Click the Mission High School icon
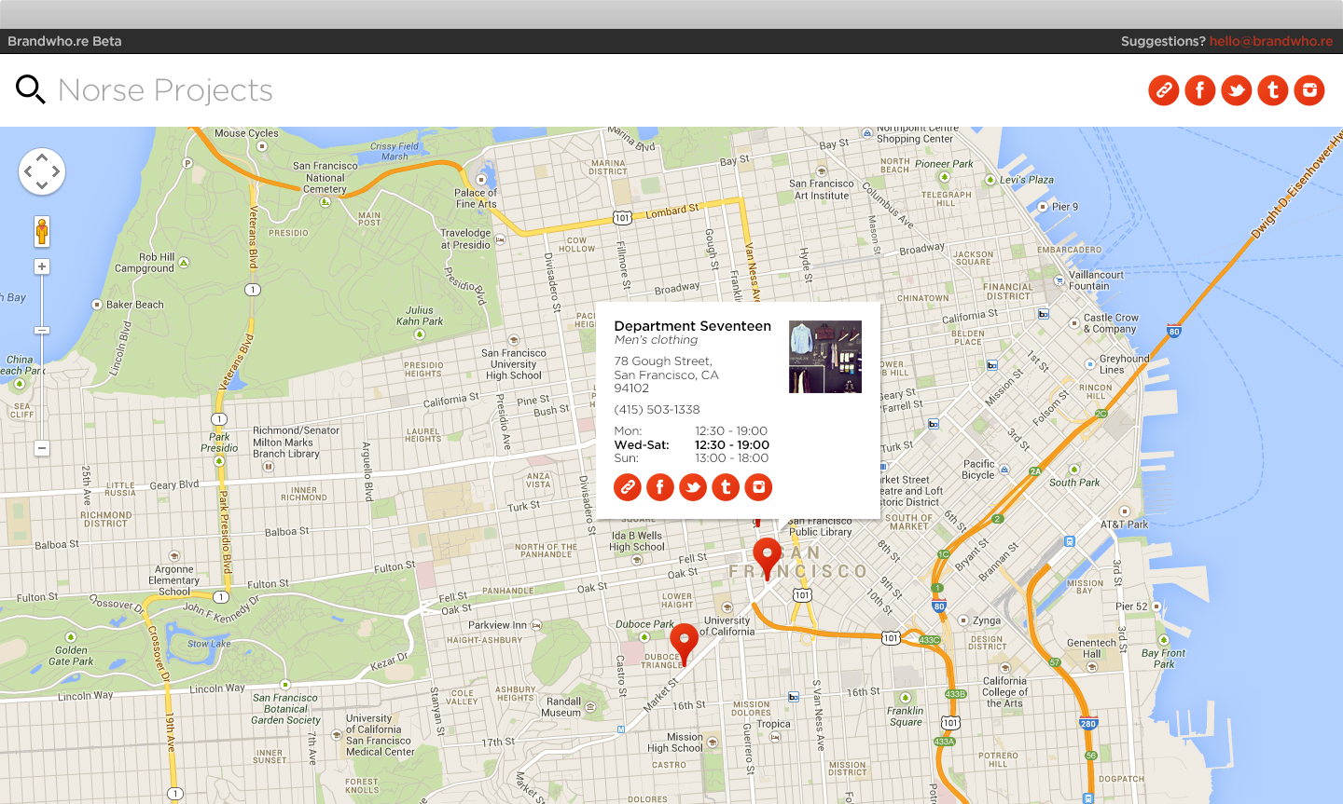Image resolution: width=1343 pixels, height=804 pixels. click(713, 743)
